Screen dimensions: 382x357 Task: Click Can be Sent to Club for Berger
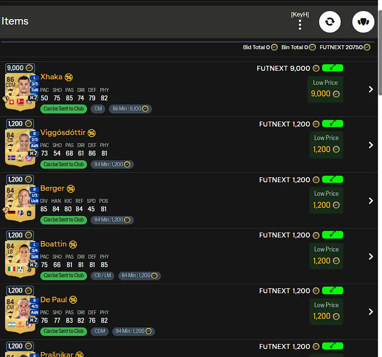[x=63, y=220]
